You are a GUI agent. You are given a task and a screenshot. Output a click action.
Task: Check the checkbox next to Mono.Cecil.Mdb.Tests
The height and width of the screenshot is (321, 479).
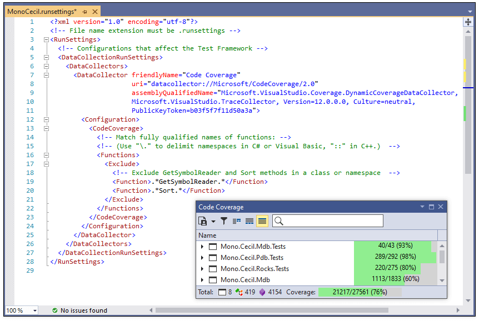[214, 247]
